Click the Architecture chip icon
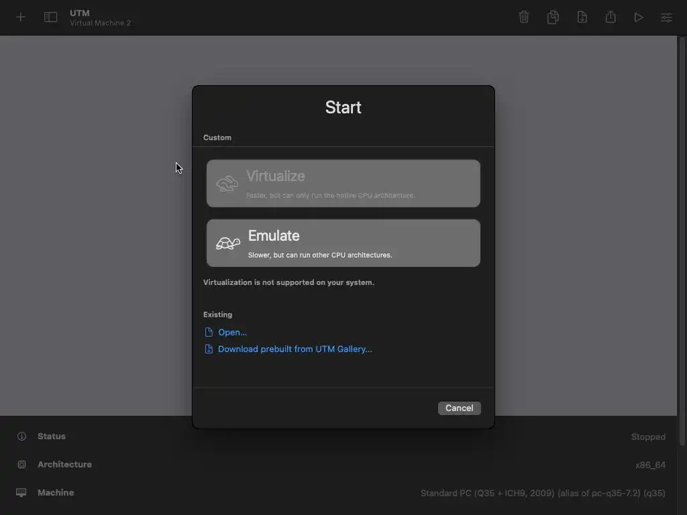687x515 pixels. [21, 464]
